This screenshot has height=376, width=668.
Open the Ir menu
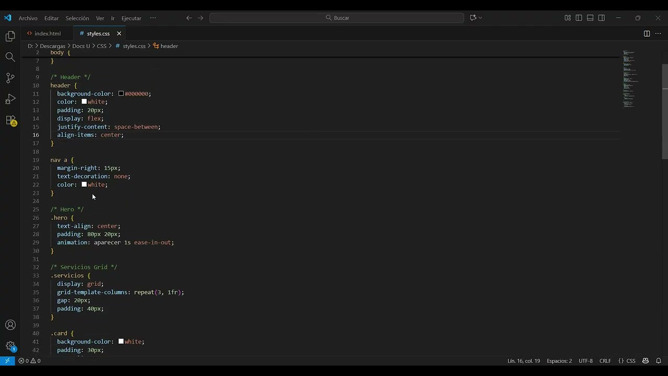coord(113,18)
